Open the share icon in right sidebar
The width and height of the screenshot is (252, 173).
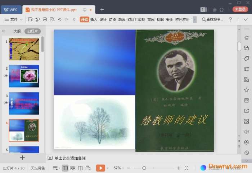click(x=246, y=111)
